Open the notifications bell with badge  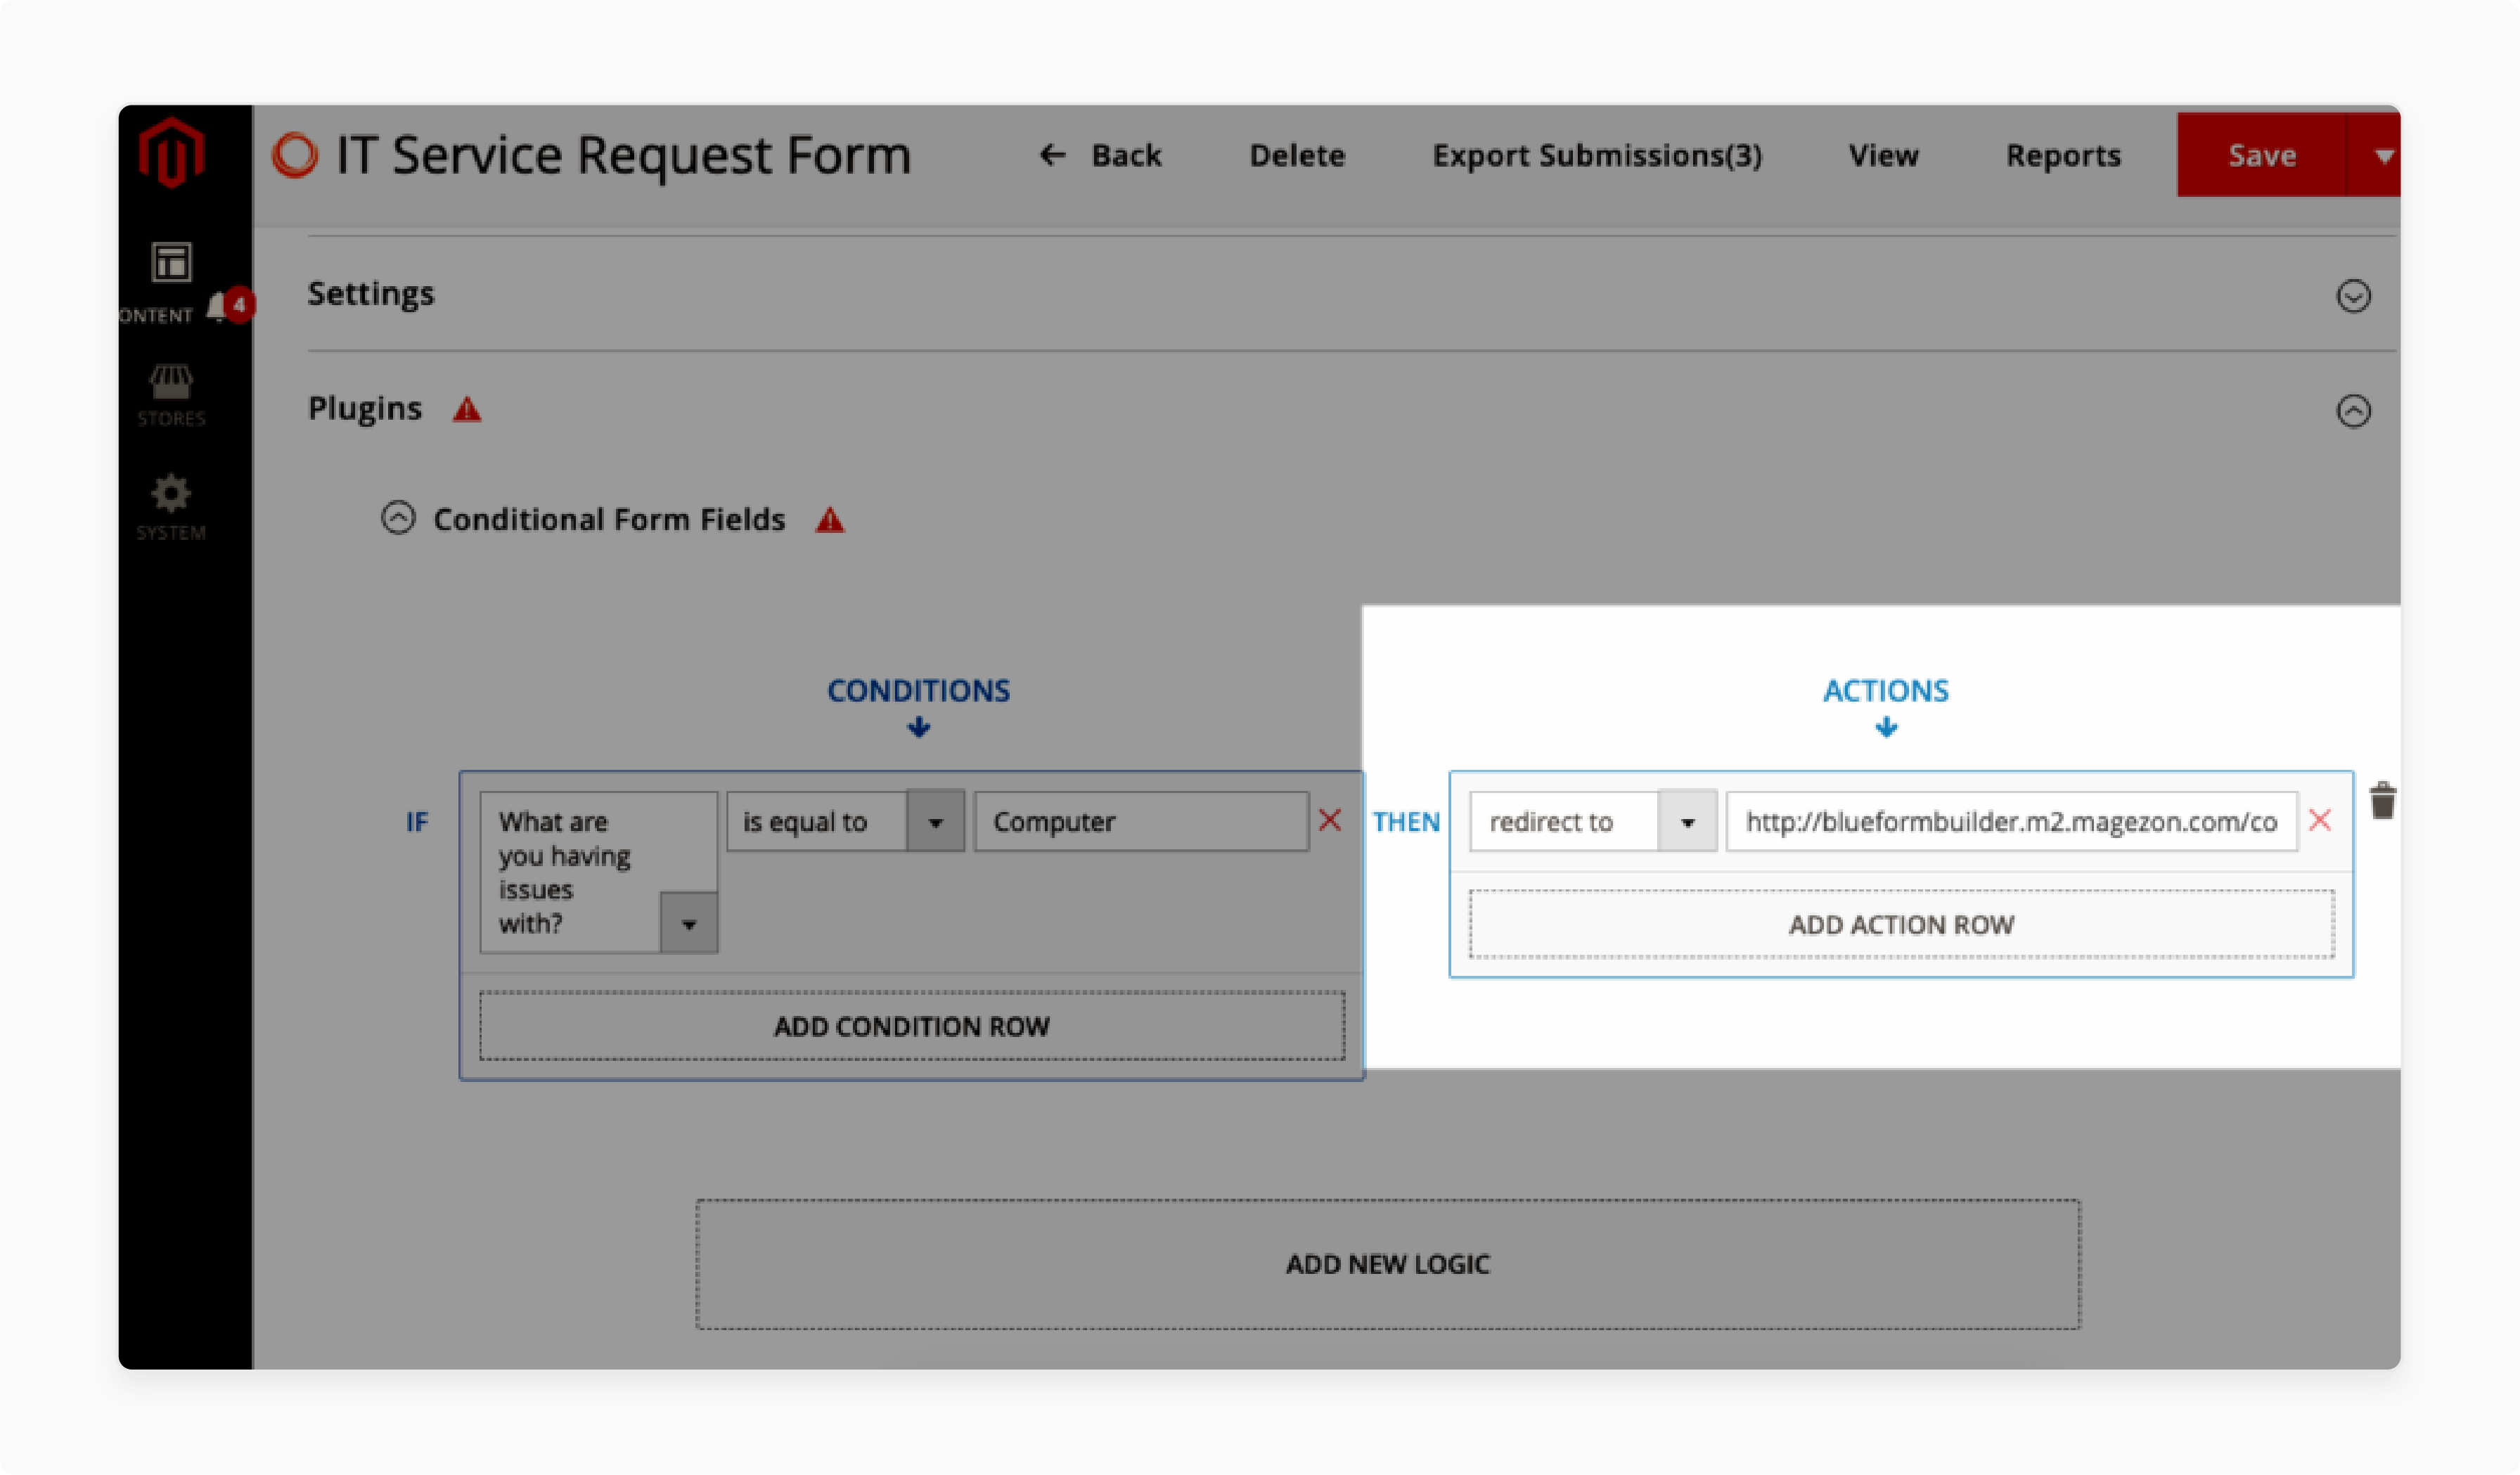230,306
